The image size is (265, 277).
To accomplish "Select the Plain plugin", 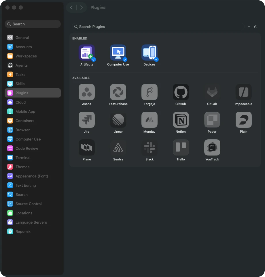I will [243, 120].
